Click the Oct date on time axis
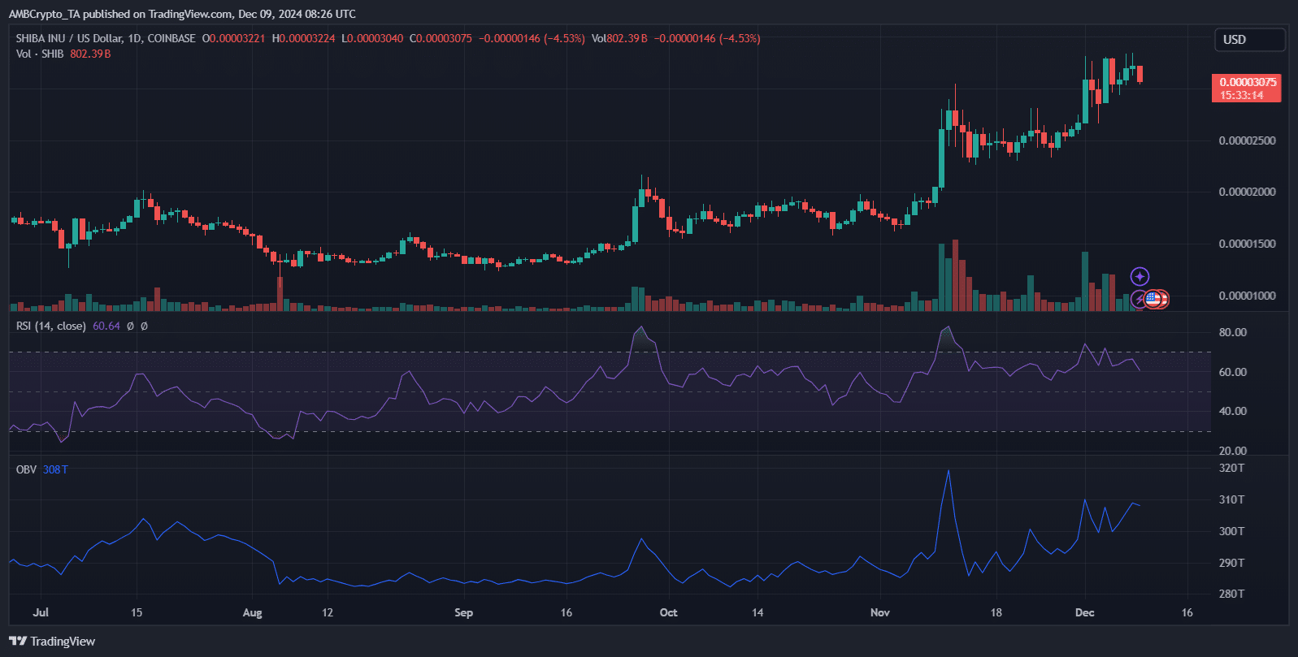1298x657 pixels. pyautogui.click(x=668, y=612)
